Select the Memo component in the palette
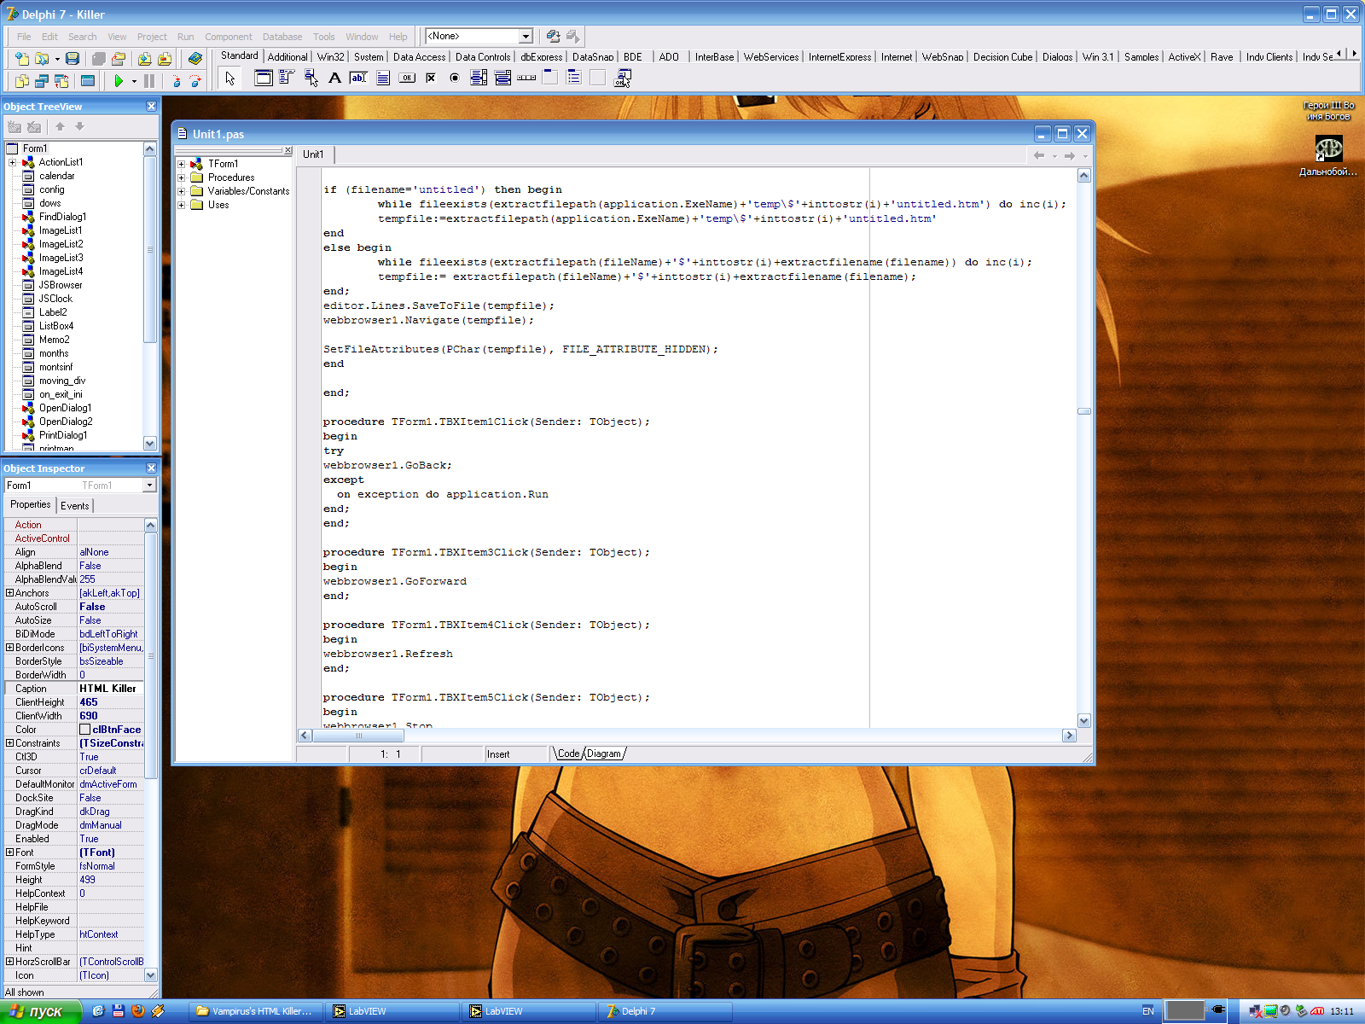This screenshot has height=1024, width=1365. 383,79
